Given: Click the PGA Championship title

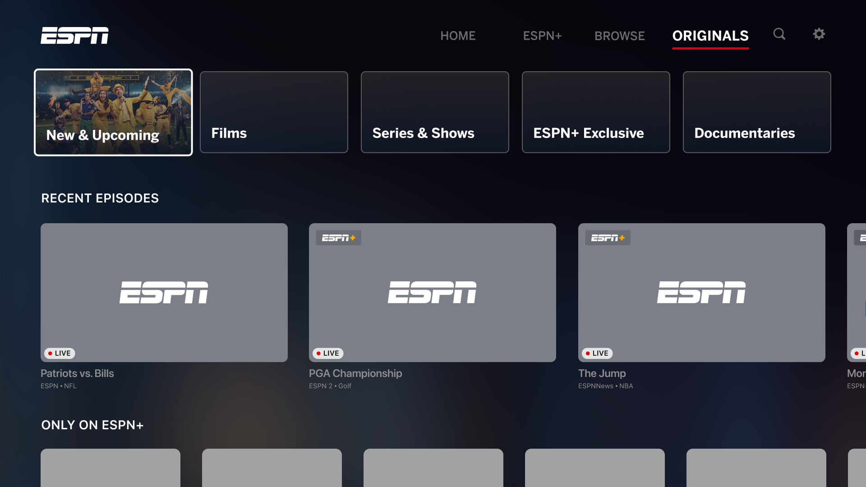Looking at the screenshot, I should (355, 373).
